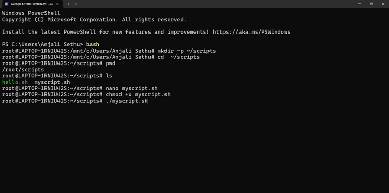Click the green hello.sh file name
The image size is (389, 193).
click(15, 82)
